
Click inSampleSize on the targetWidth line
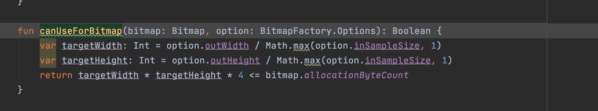[x=387, y=46]
